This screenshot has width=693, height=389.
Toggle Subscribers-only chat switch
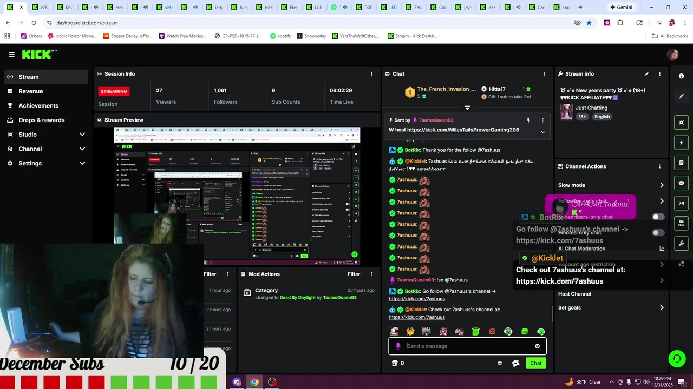click(658, 217)
